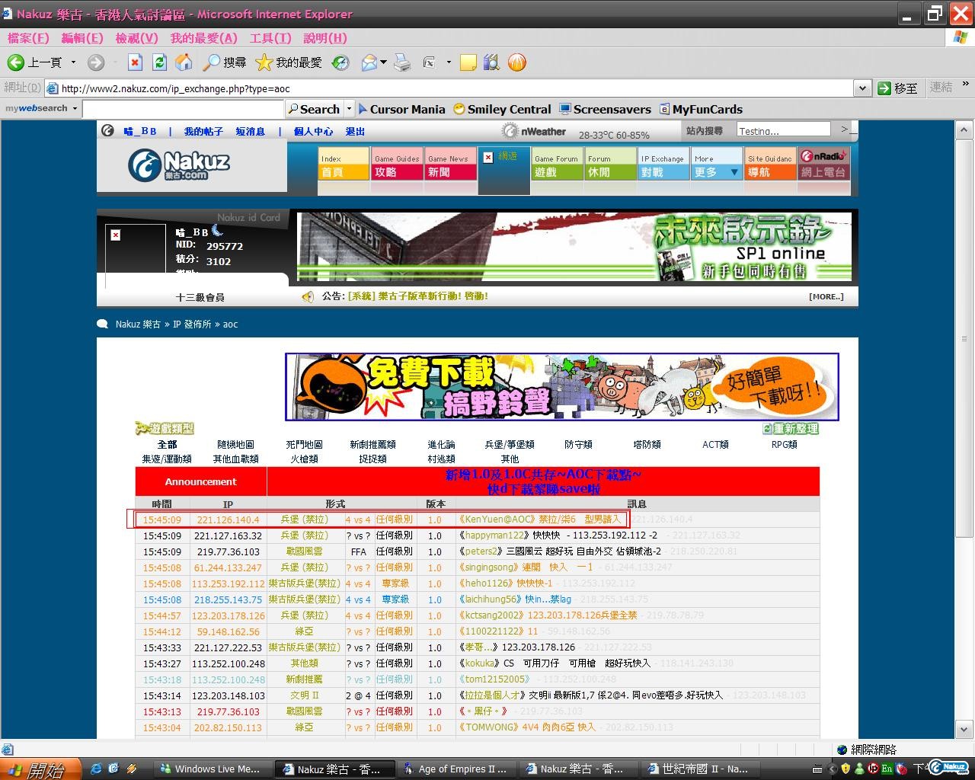Viewport: 975px width, 780px height.
Task: Click the Refresh page toolbar icon
Action: [x=159, y=62]
